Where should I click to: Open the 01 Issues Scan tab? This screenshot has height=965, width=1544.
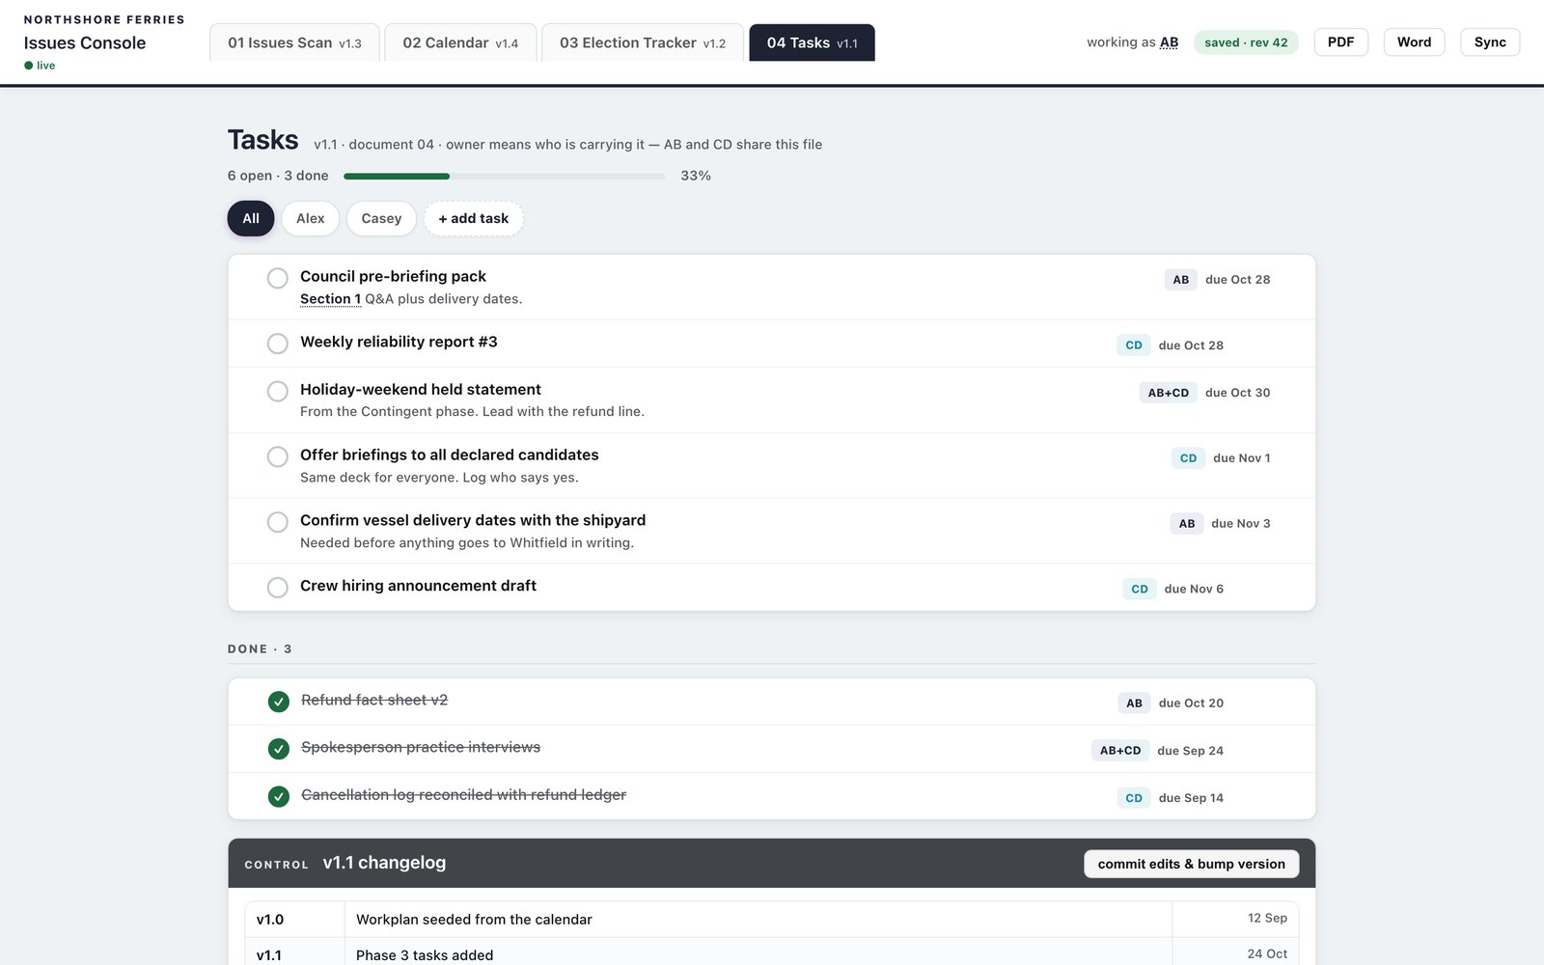(294, 42)
